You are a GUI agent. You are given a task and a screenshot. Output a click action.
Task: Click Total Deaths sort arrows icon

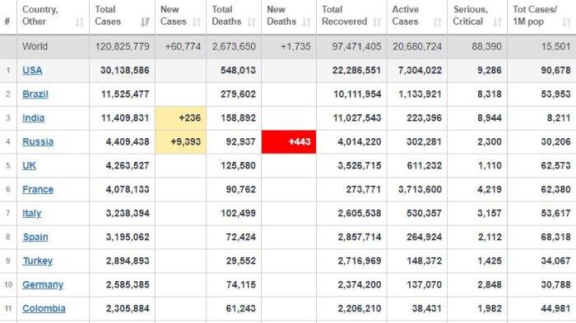click(x=252, y=22)
